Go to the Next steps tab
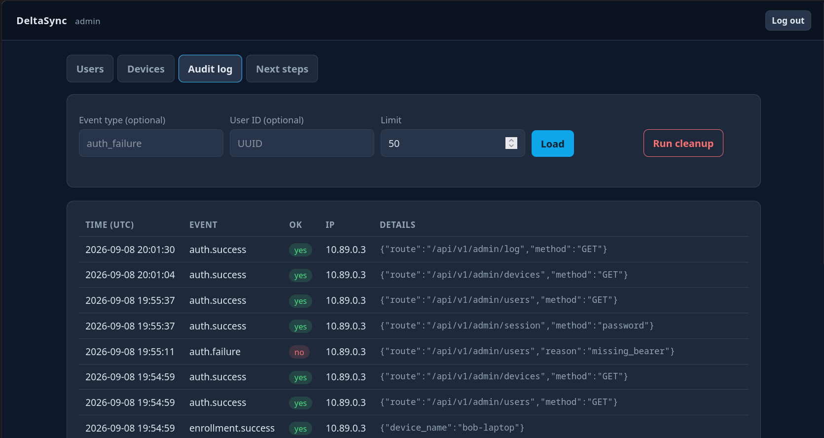The height and width of the screenshot is (438, 824). coord(282,69)
